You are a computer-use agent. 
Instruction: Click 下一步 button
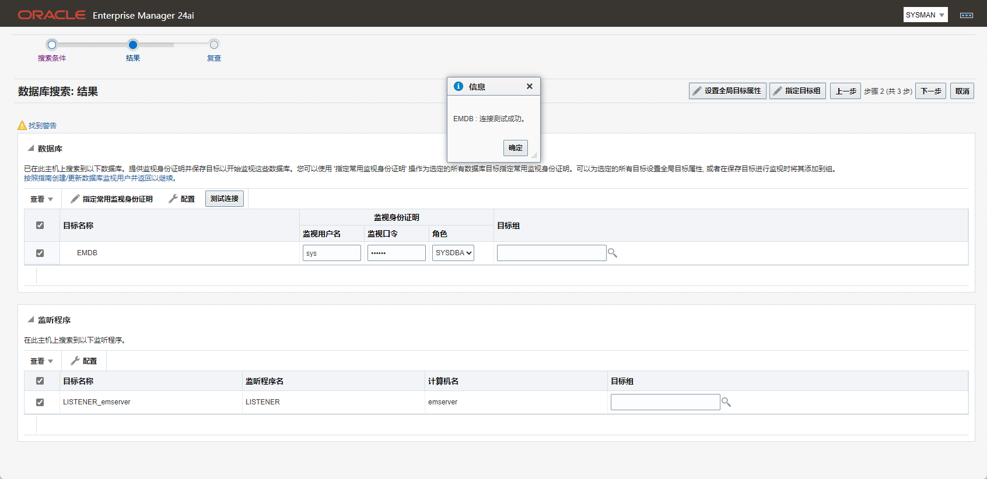pos(931,91)
